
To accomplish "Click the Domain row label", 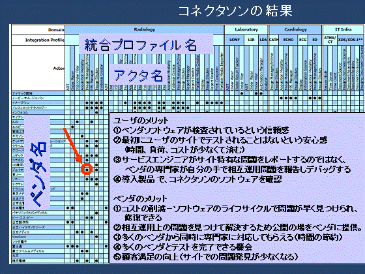I will (56, 30).
